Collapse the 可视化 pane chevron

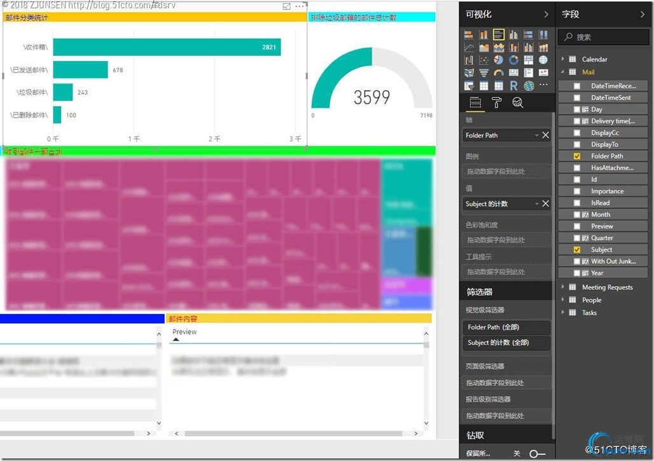(x=546, y=14)
